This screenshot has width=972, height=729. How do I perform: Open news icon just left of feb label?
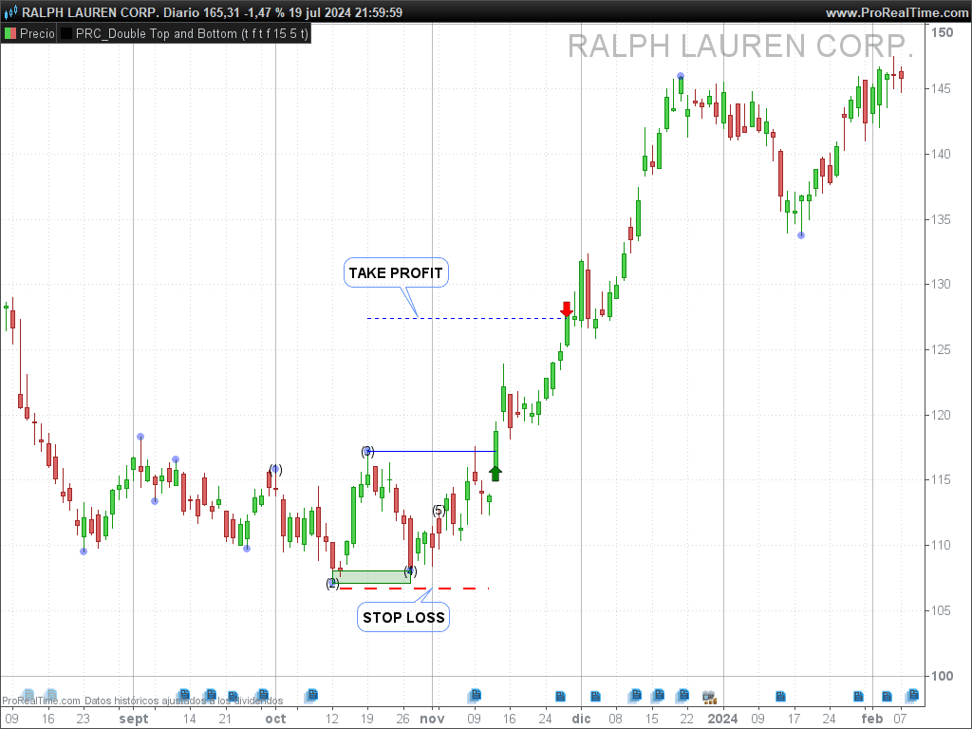(858, 697)
